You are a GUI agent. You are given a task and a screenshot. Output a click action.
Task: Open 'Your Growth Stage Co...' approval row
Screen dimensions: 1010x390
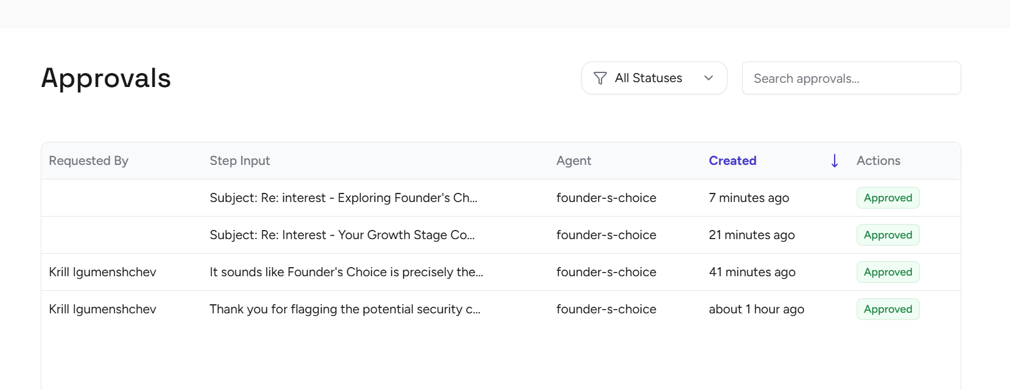point(342,235)
